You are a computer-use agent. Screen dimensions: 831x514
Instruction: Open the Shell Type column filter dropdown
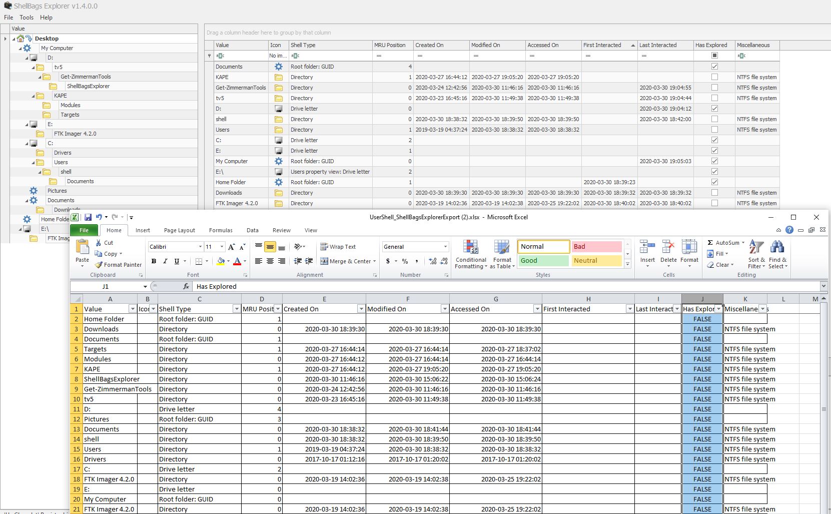click(237, 309)
